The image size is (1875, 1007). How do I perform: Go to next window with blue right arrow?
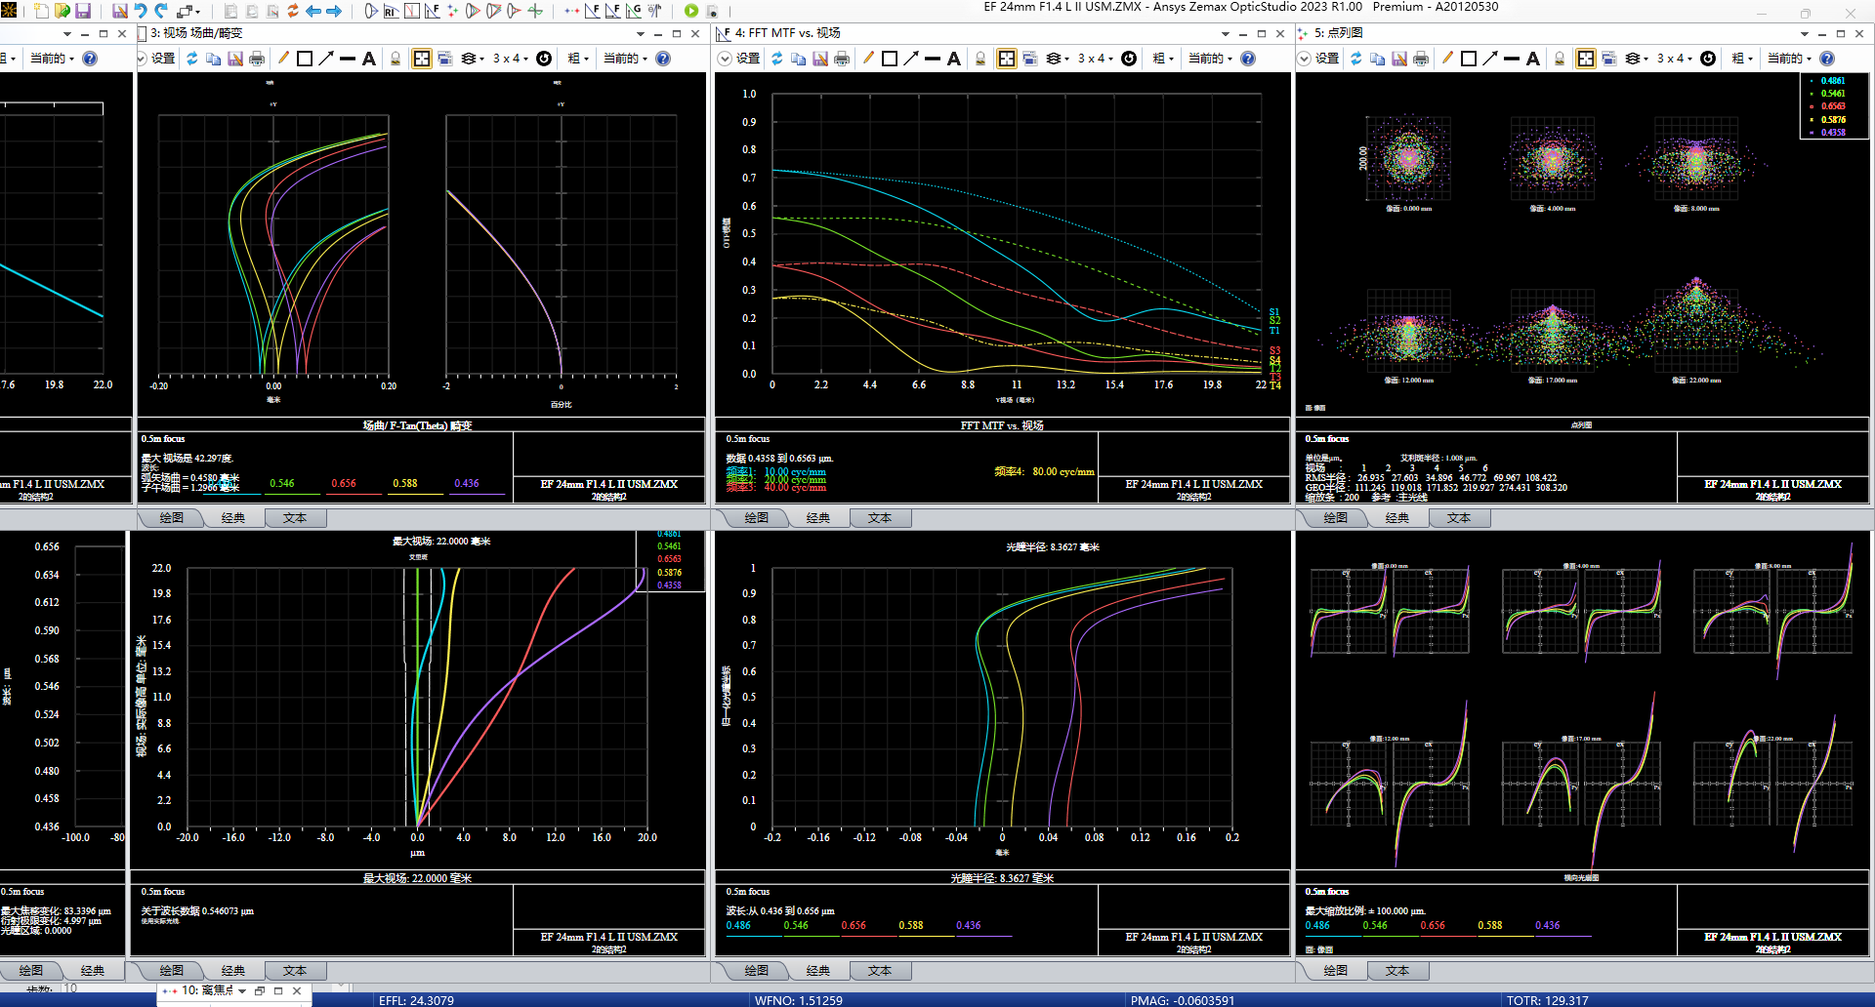[334, 11]
